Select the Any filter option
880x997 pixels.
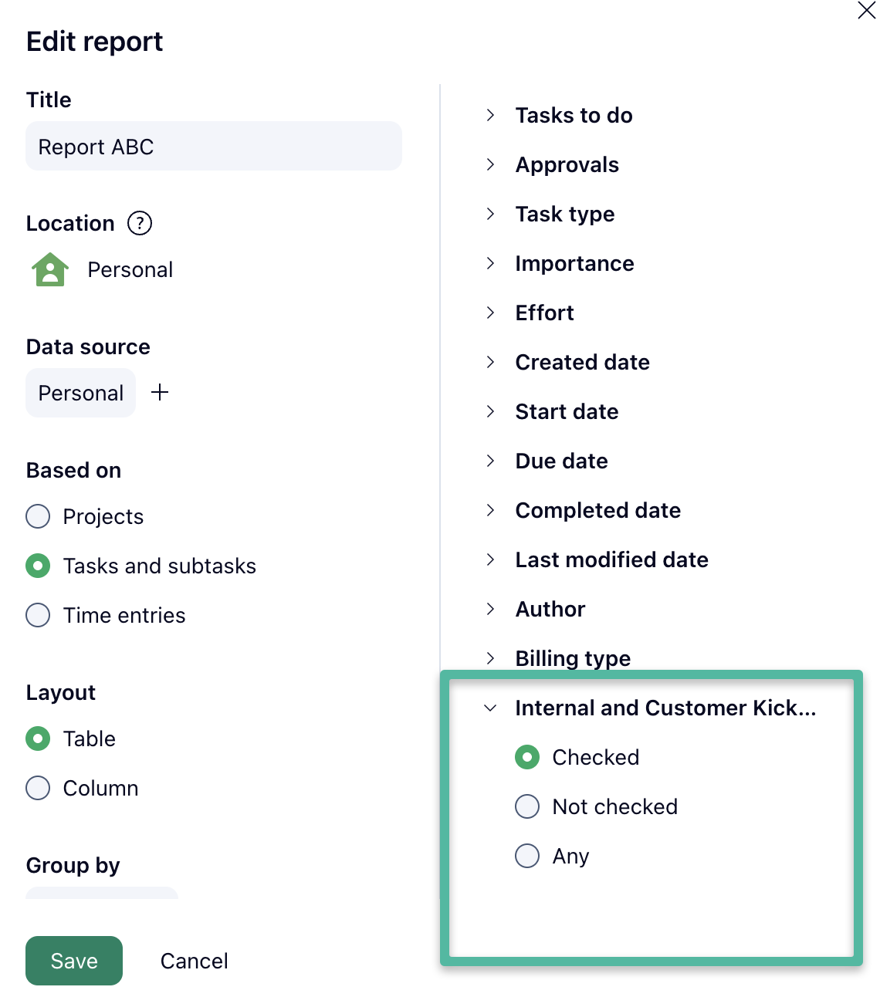(x=527, y=856)
